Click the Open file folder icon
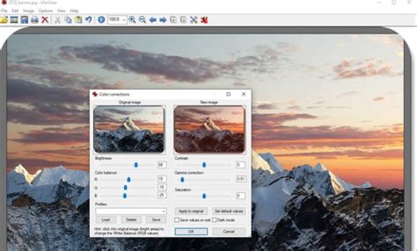This screenshot has height=251, width=417. 4,20
